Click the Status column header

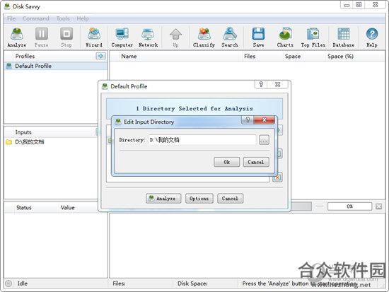point(24,208)
